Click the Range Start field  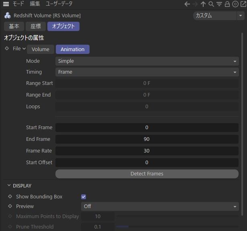(x=147, y=83)
